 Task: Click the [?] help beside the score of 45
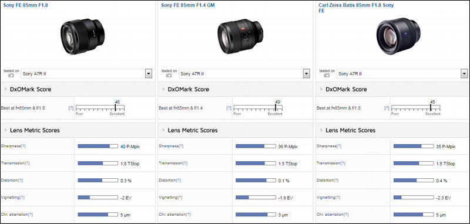387,108
